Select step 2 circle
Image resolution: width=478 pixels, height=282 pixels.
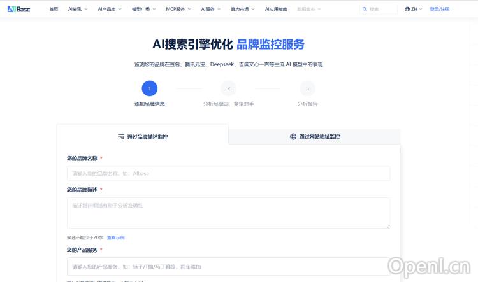pyautogui.click(x=228, y=88)
